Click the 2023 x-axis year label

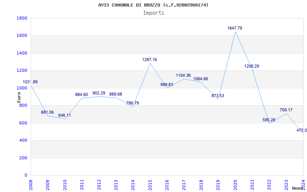click(x=286, y=185)
